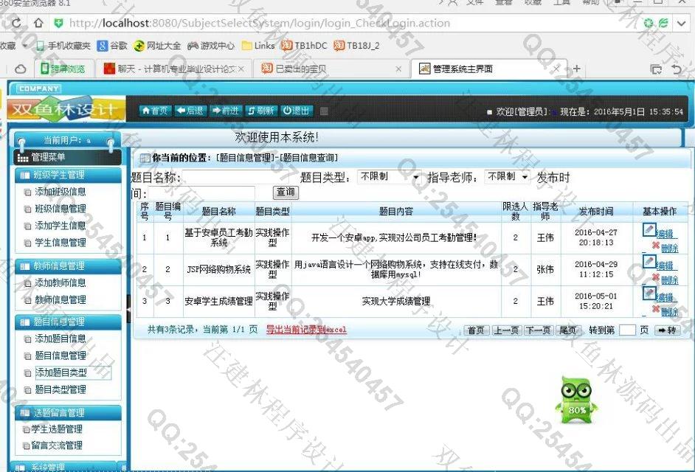
Task: Click the 后退 back button
Action: [190, 111]
